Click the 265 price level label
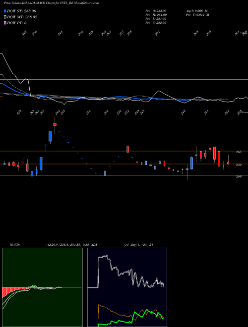This screenshot has height=327, width=248. pos(239,152)
